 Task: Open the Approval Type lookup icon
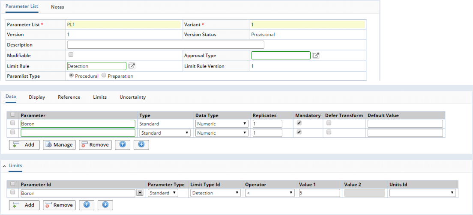pyautogui.click(x=315, y=56)
